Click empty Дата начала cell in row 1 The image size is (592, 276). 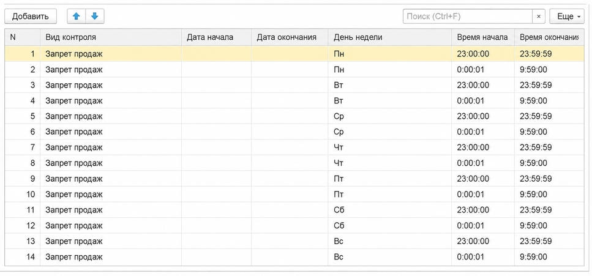[216, 54]
